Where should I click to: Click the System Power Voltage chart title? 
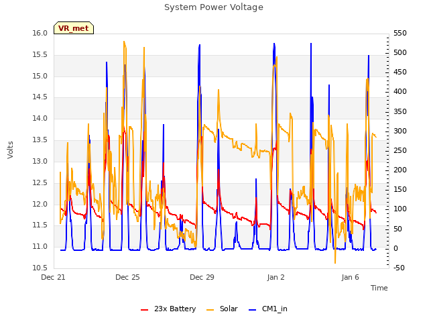[214, 7]
